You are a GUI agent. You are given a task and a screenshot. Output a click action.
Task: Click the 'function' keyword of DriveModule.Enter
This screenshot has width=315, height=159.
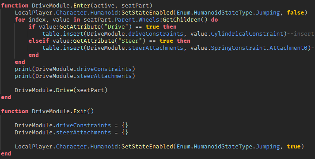[15, 6]
